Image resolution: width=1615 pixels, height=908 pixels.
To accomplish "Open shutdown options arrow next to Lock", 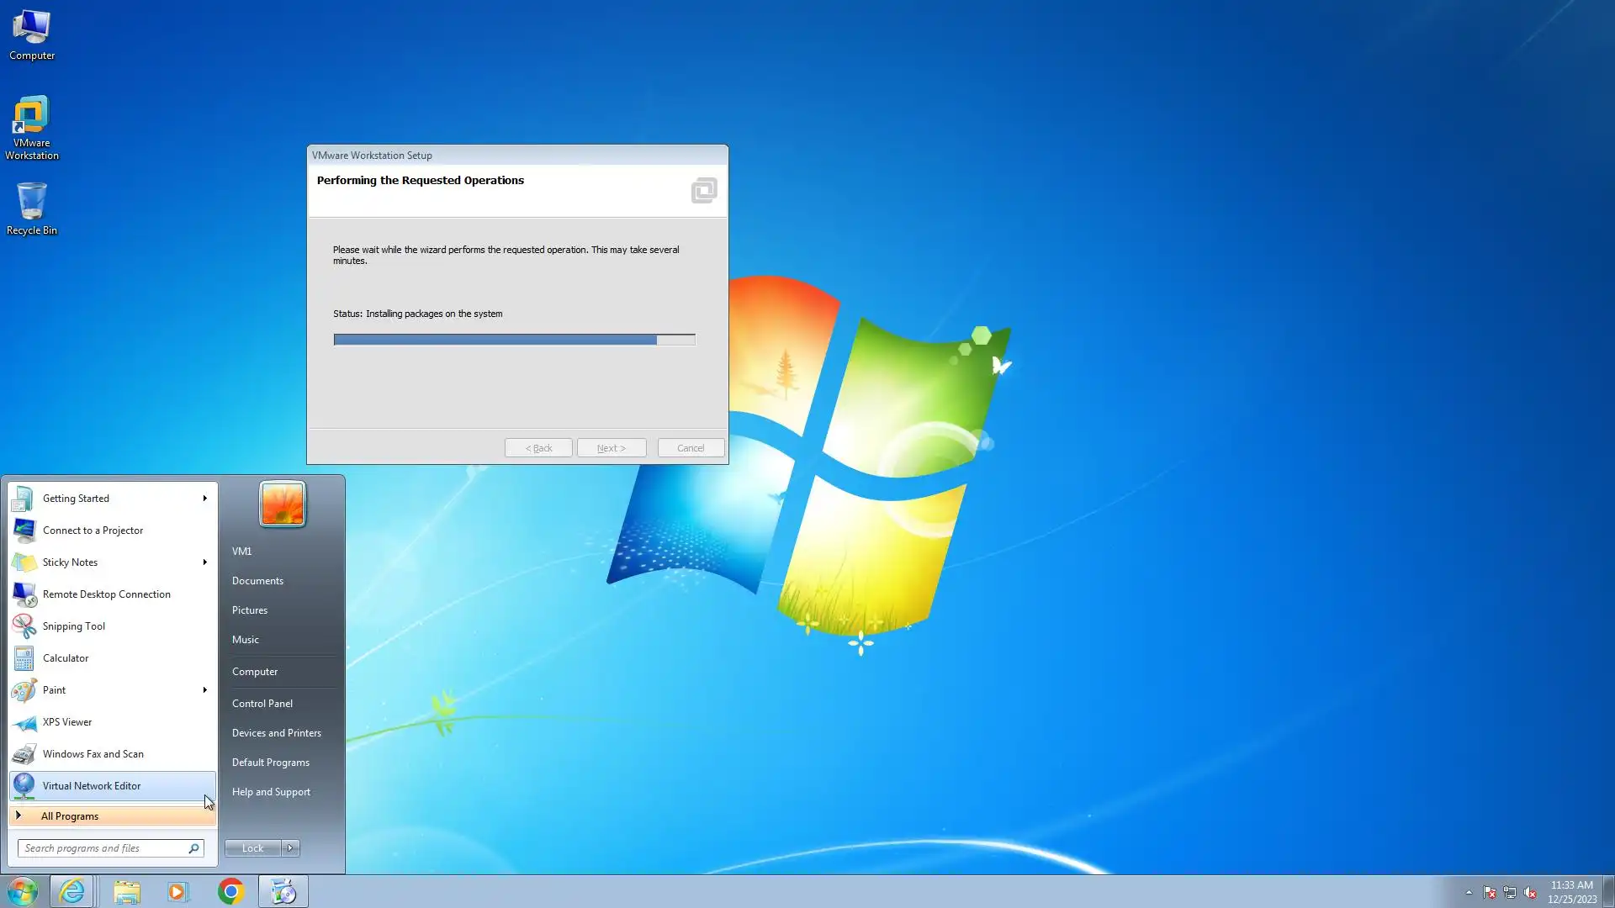I will pyautogui.click(x=290, y=848).
